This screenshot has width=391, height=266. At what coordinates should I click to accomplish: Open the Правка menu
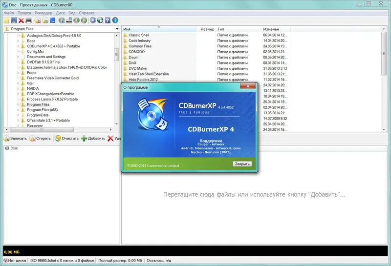24,13
